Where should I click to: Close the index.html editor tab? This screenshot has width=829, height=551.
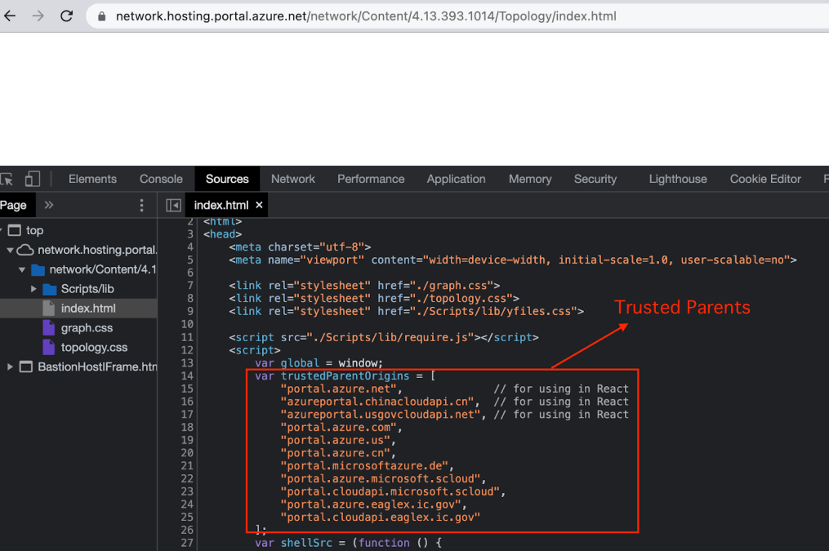(x=259, y=205)
